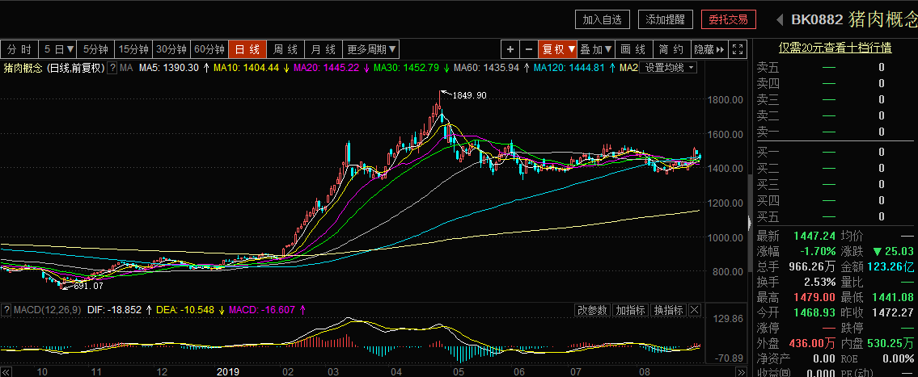This screenshot has width=918, height=377.
Task: Switch to 周线 weekly chart tab
Action: [x=286, y=49]
